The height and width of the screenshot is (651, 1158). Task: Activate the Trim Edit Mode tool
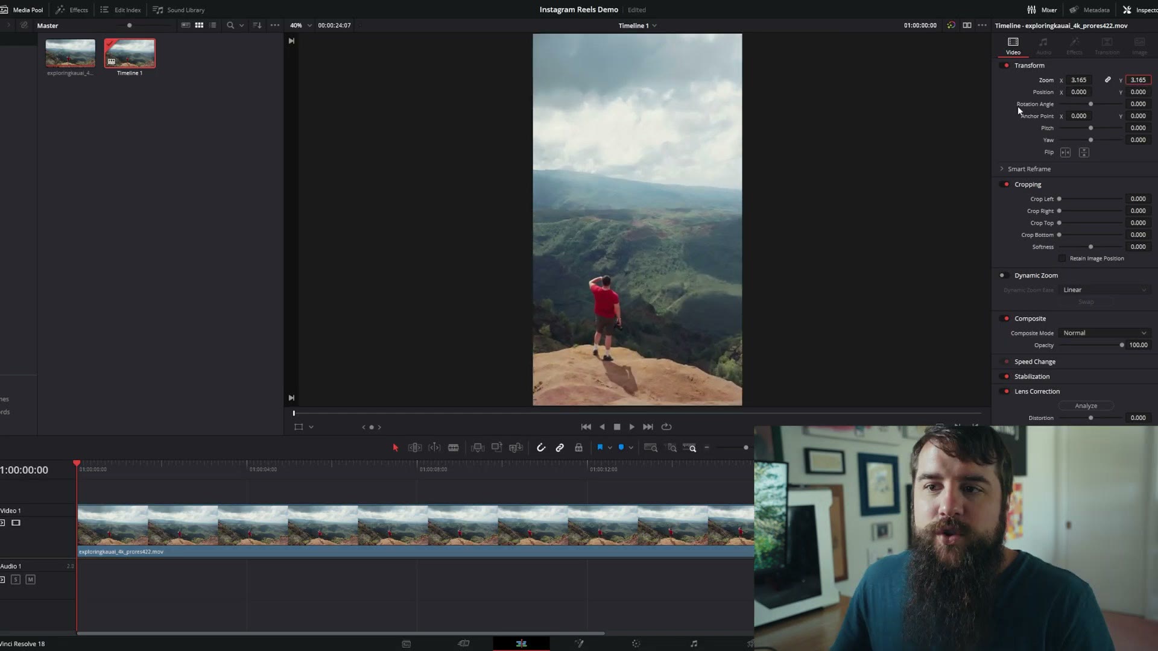point(415,447)
